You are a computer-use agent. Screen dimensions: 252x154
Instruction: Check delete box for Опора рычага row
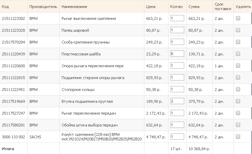point(238,66)
